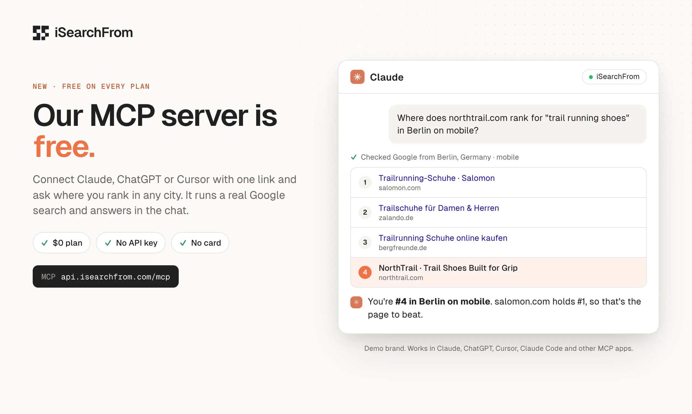
Task: Open the Trailschuhe für Damen & Herren link
Action: (x=439, y=208)
